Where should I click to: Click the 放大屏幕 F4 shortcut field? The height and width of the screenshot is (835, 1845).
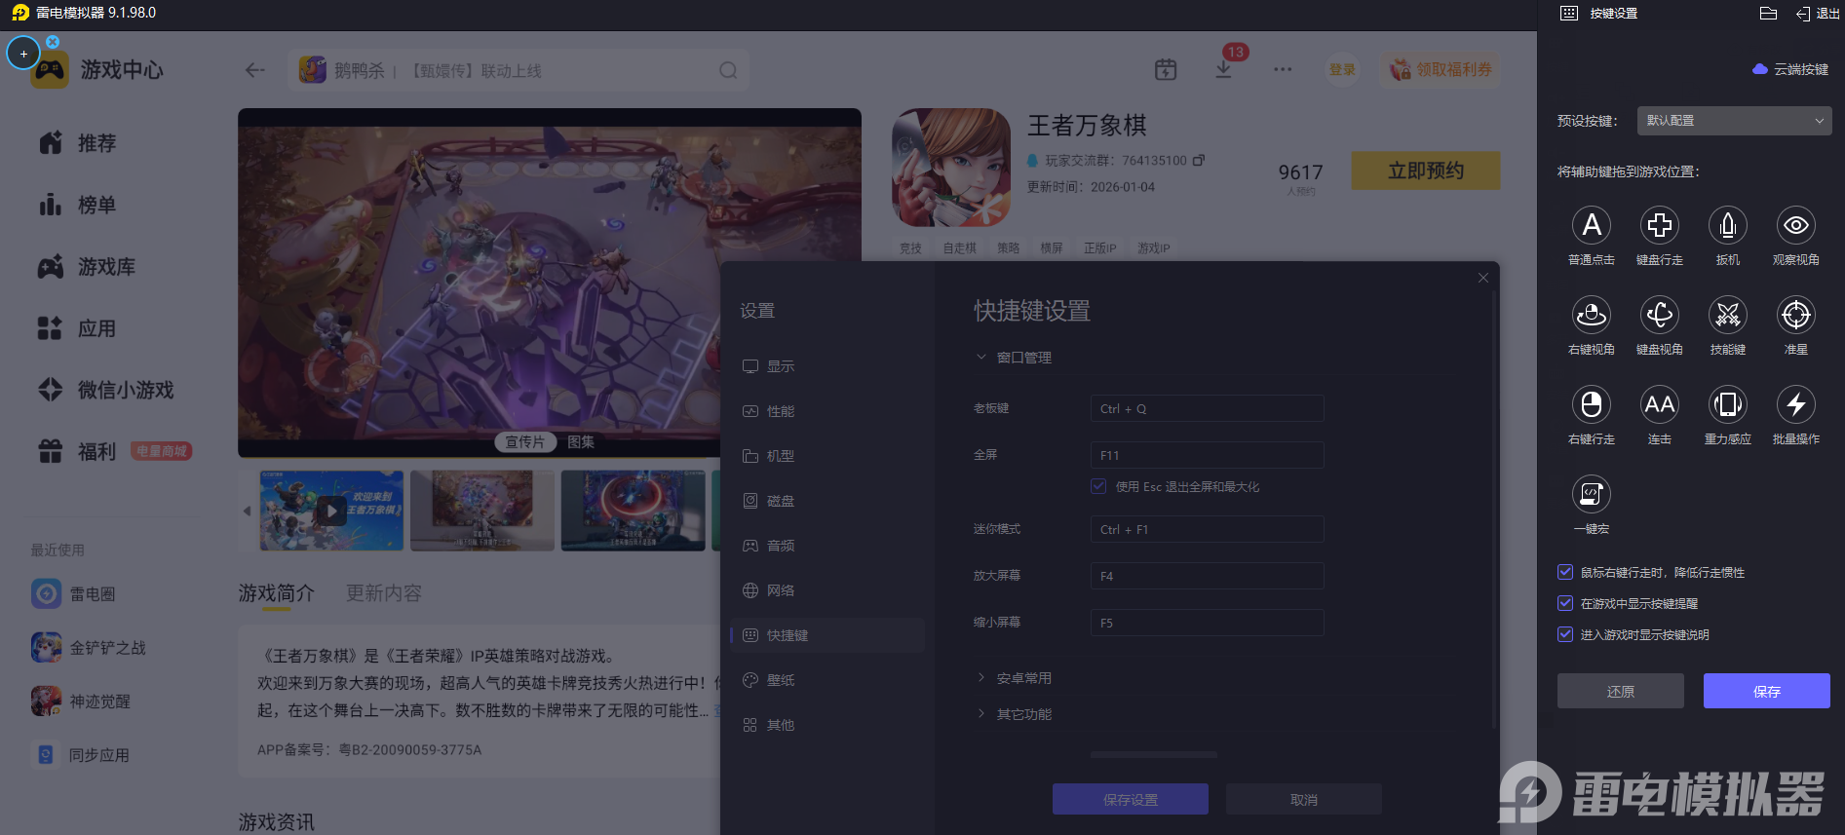1207,576
